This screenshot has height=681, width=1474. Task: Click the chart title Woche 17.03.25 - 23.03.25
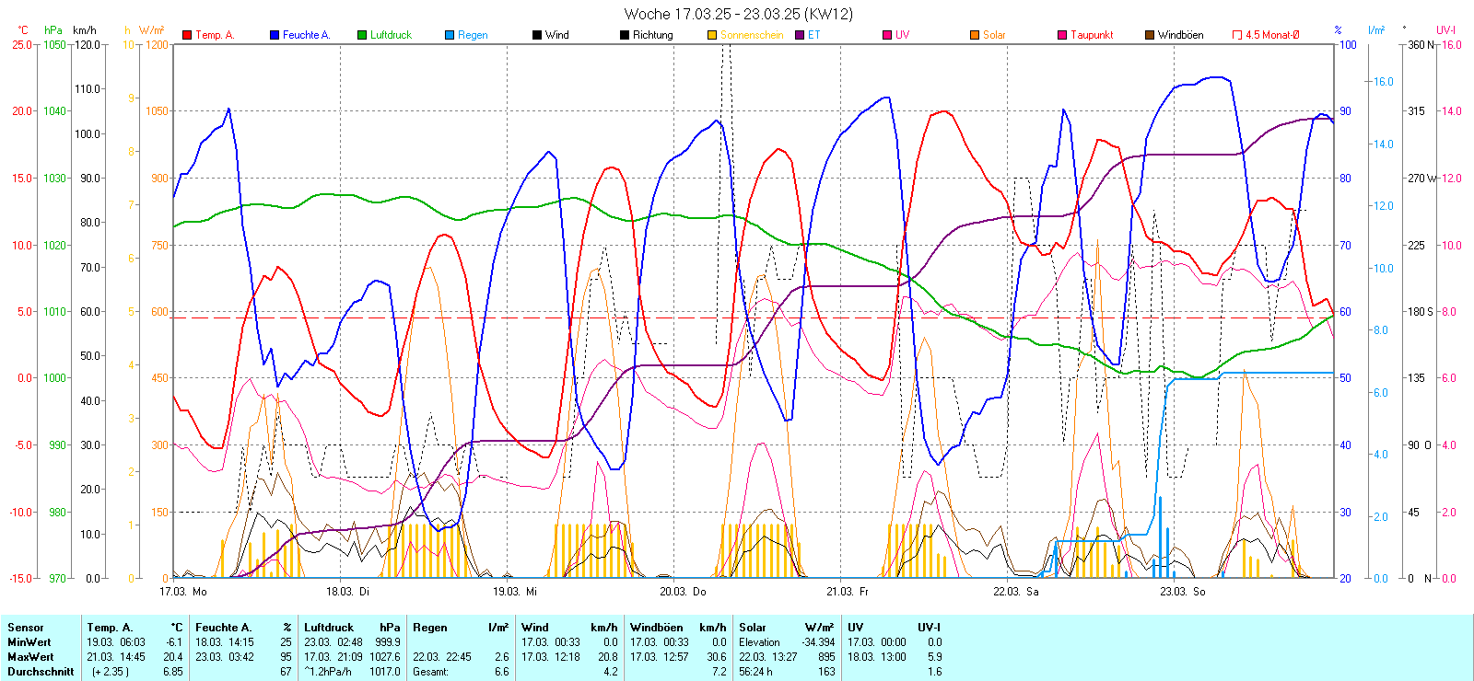738,14
